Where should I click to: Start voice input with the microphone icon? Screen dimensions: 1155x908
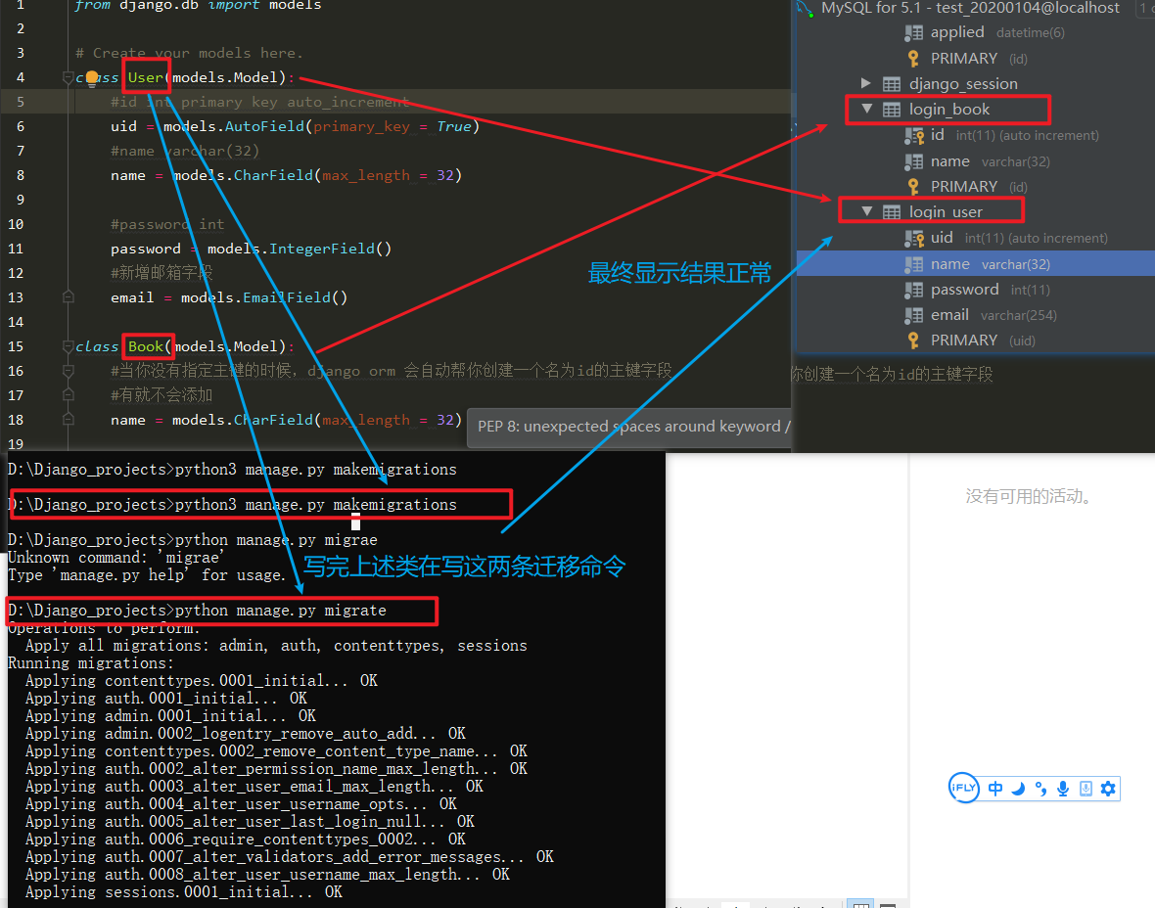(1063, 789)
